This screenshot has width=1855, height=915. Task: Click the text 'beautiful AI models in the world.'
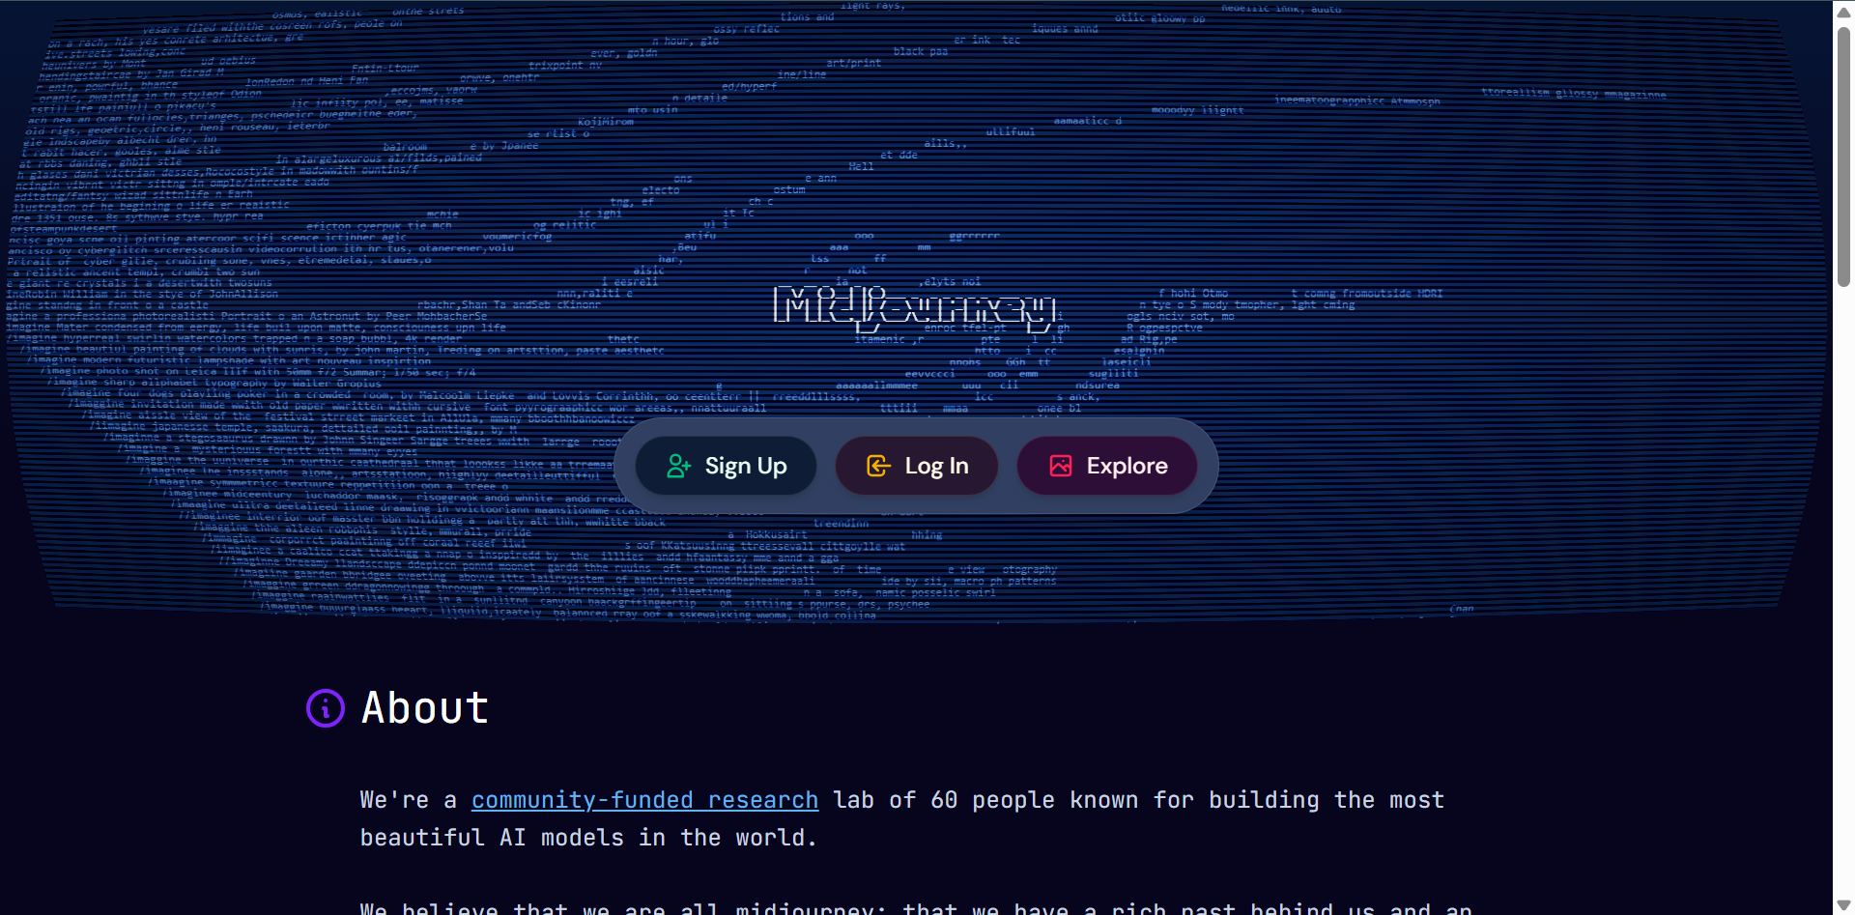(x=588, y=838)
